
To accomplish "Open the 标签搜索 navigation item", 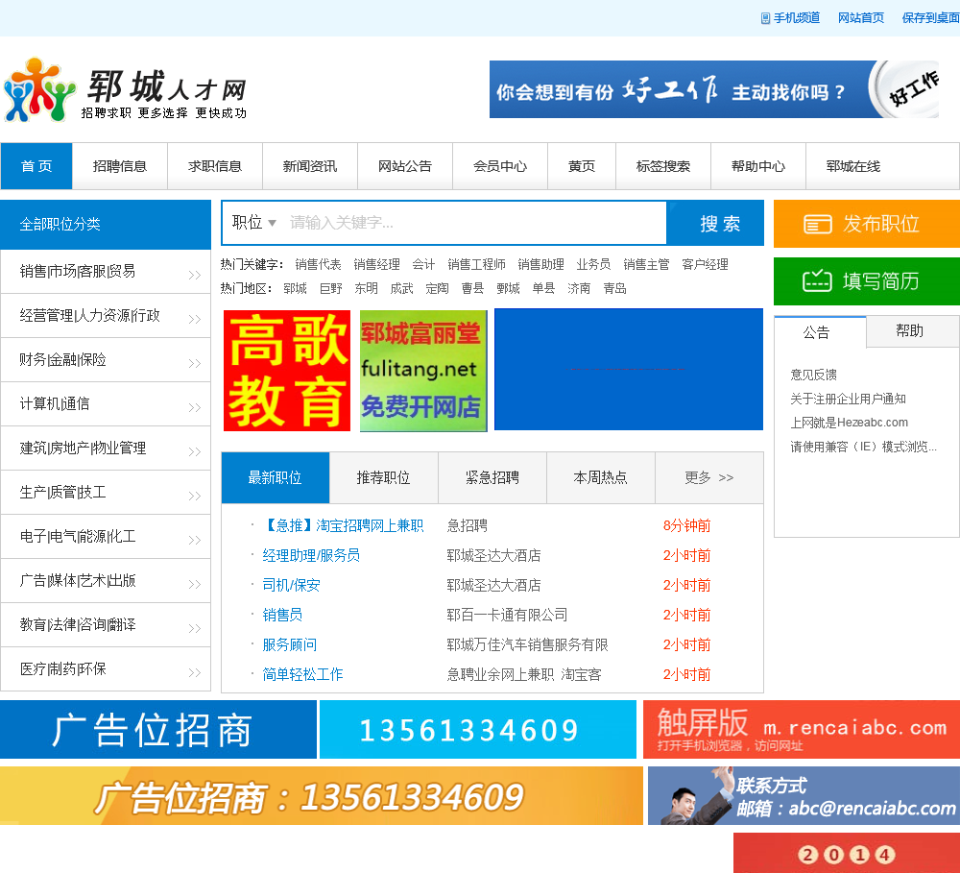I will 663,166.
